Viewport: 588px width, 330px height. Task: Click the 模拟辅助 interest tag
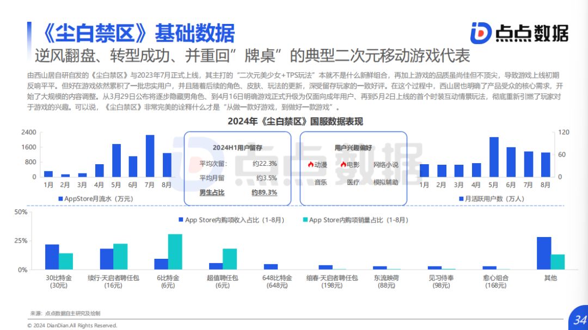click(x=385, y=183)
